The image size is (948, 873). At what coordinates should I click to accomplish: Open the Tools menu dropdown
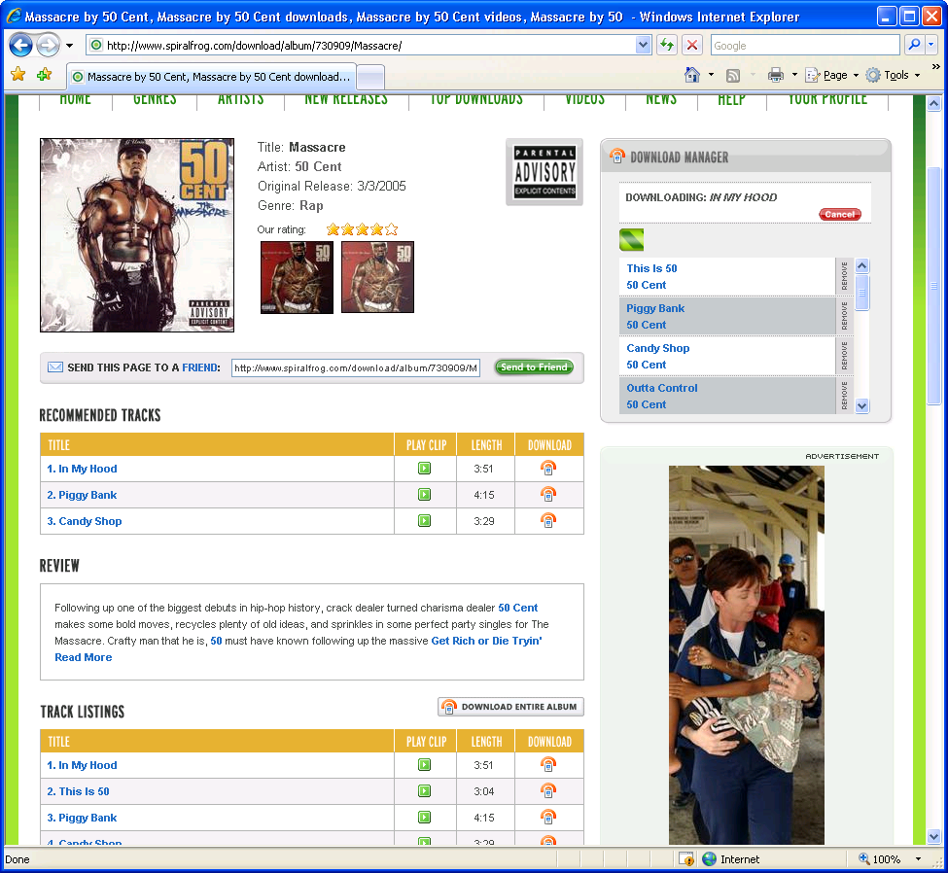coord(893,75)
